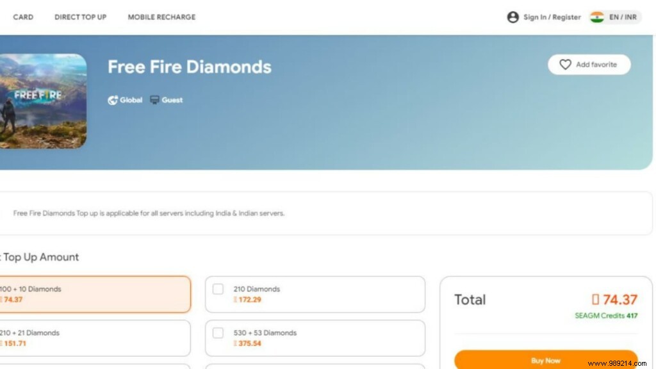Select the partially visible package below 530 Diamonds
Image resolution: width=656 pixels, height=369 pixels.
click(314, 366)
